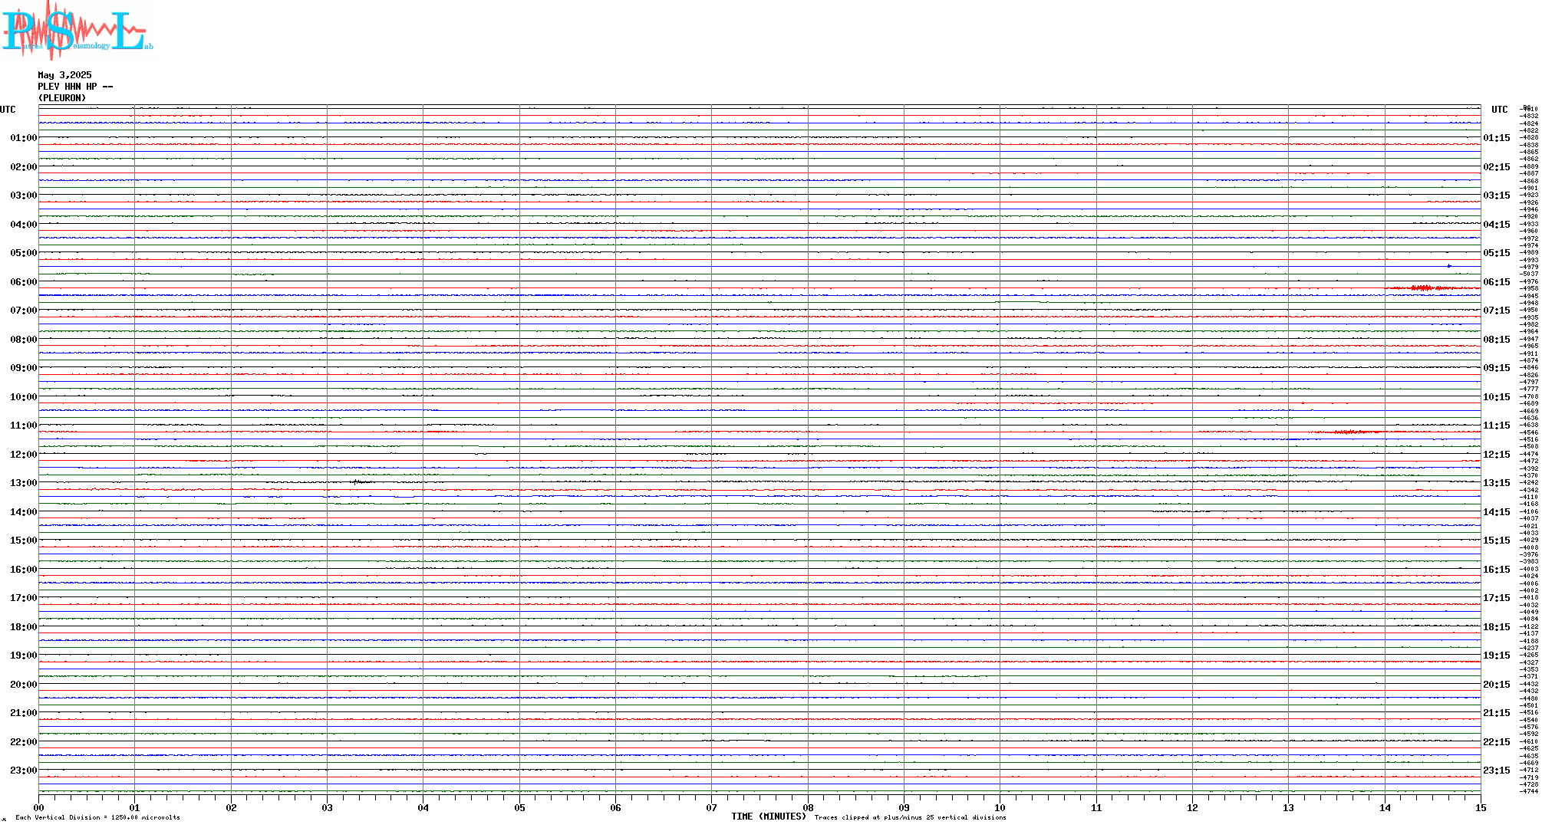Click the "11:15" label on right side

point(1497,426)
